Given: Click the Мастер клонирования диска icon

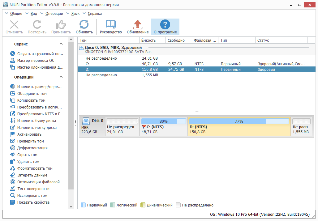Looking at the screenshot, I should coord(13,67).
